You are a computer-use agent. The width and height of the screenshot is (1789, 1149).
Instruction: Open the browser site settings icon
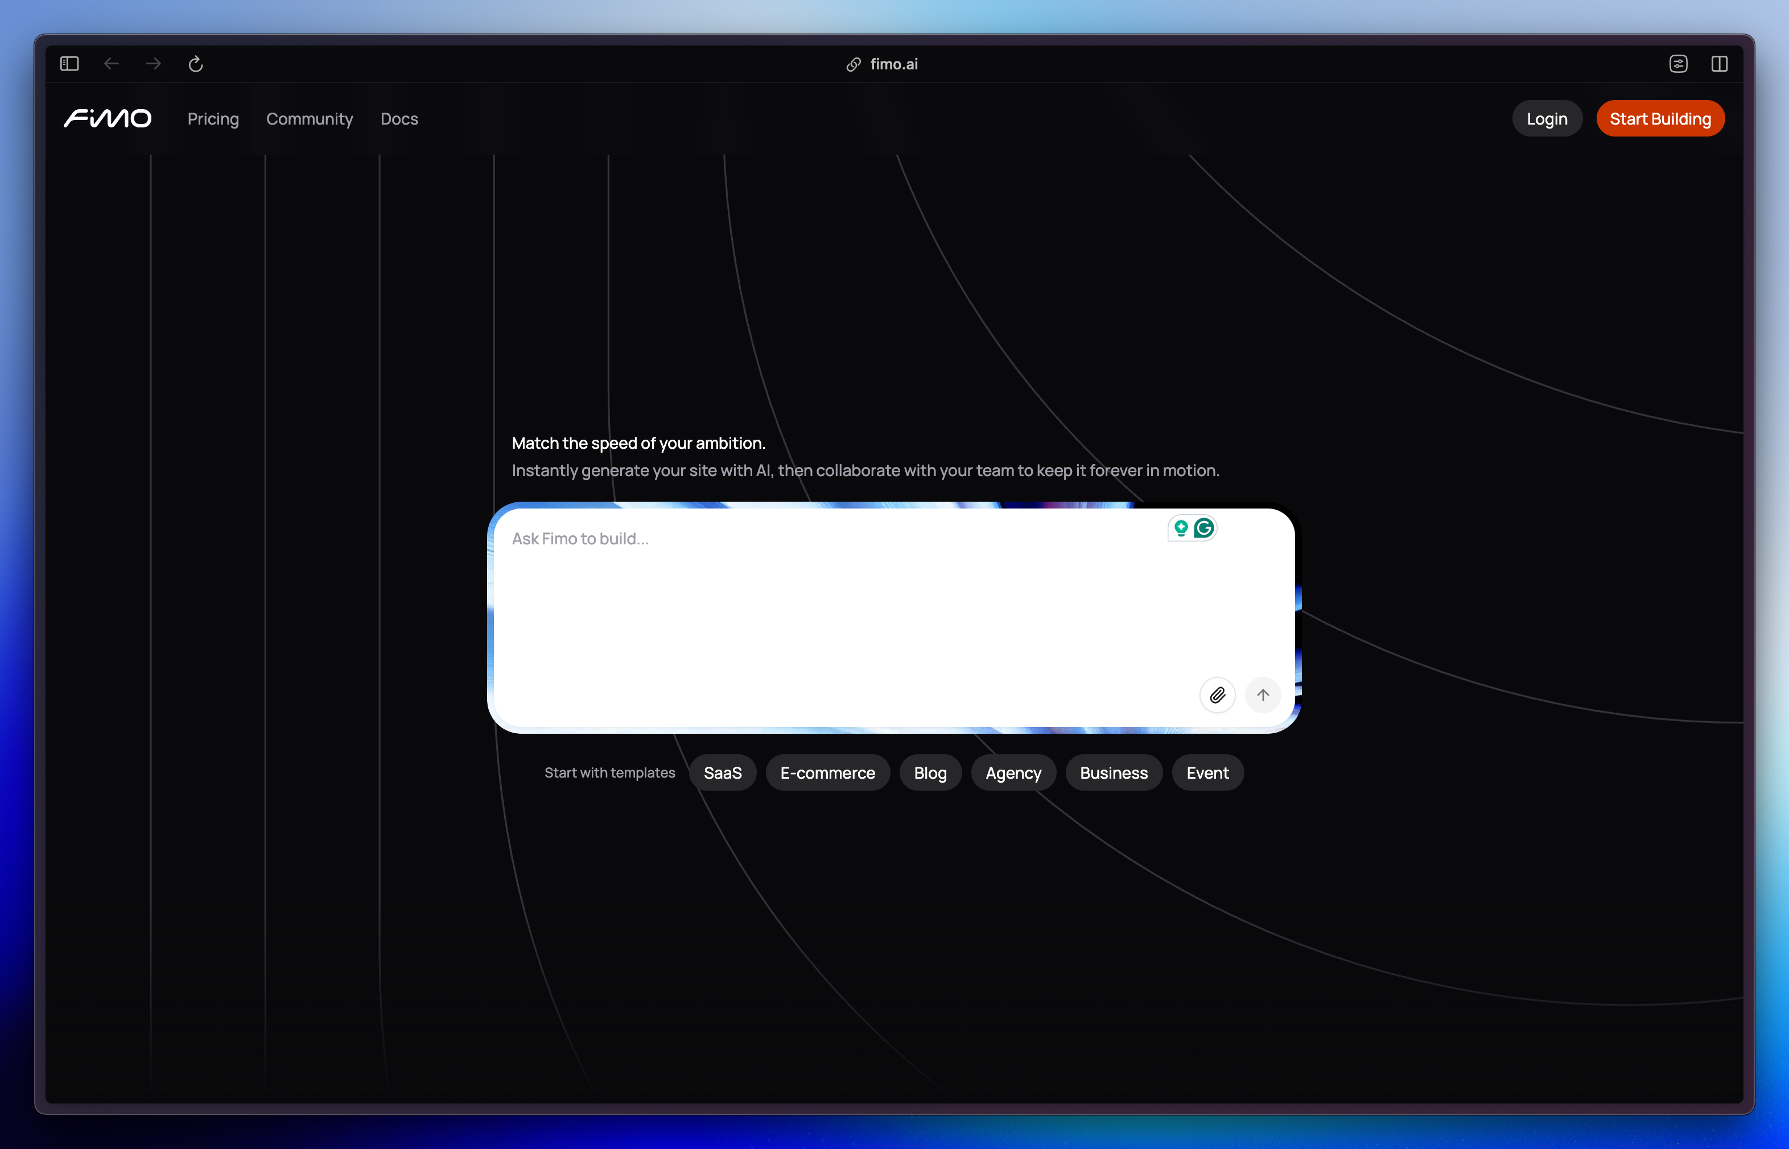pyautogui.click(x=1679, y=64)
